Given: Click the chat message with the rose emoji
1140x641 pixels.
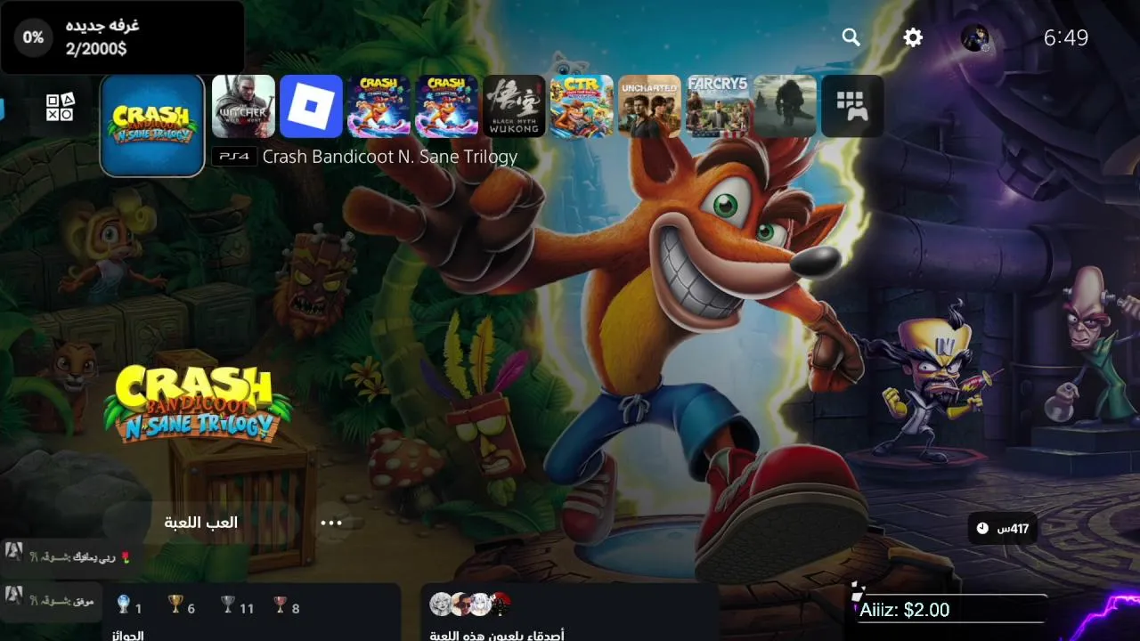Looking at the screenshot, I should (71, 557).
